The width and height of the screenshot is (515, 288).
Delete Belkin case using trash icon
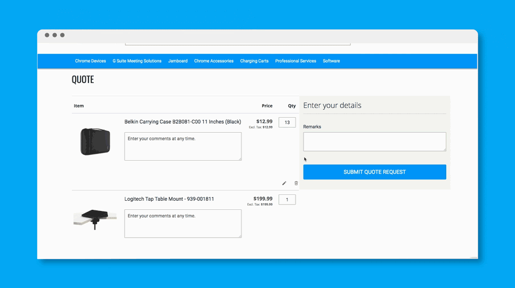click(x=296, y=183)
